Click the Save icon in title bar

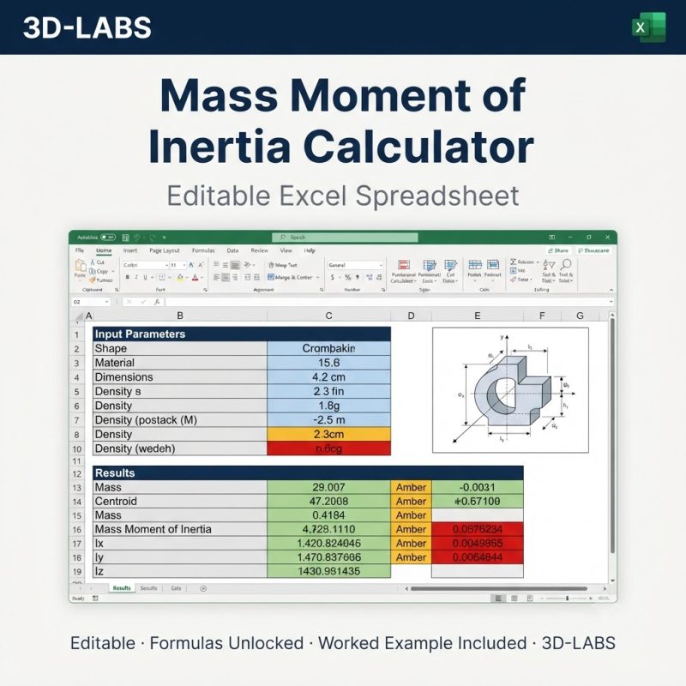[125, 238]
